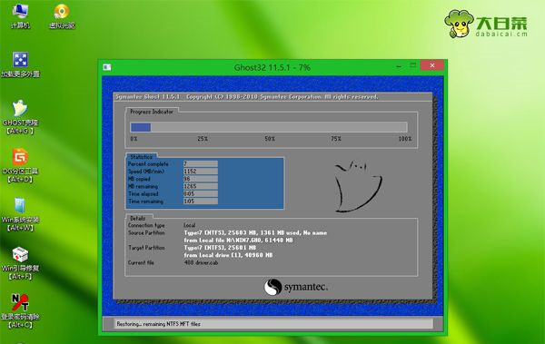
Task: Click the Source Partition Type:7 [NTFS] line
Action: (x=255, y=232)
